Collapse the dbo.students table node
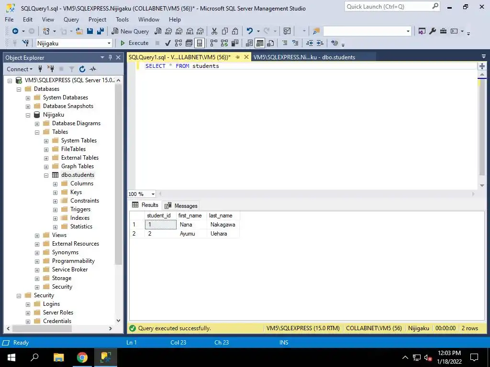The image size is (490, 367). pyautogui.click(x=46, y=175)
